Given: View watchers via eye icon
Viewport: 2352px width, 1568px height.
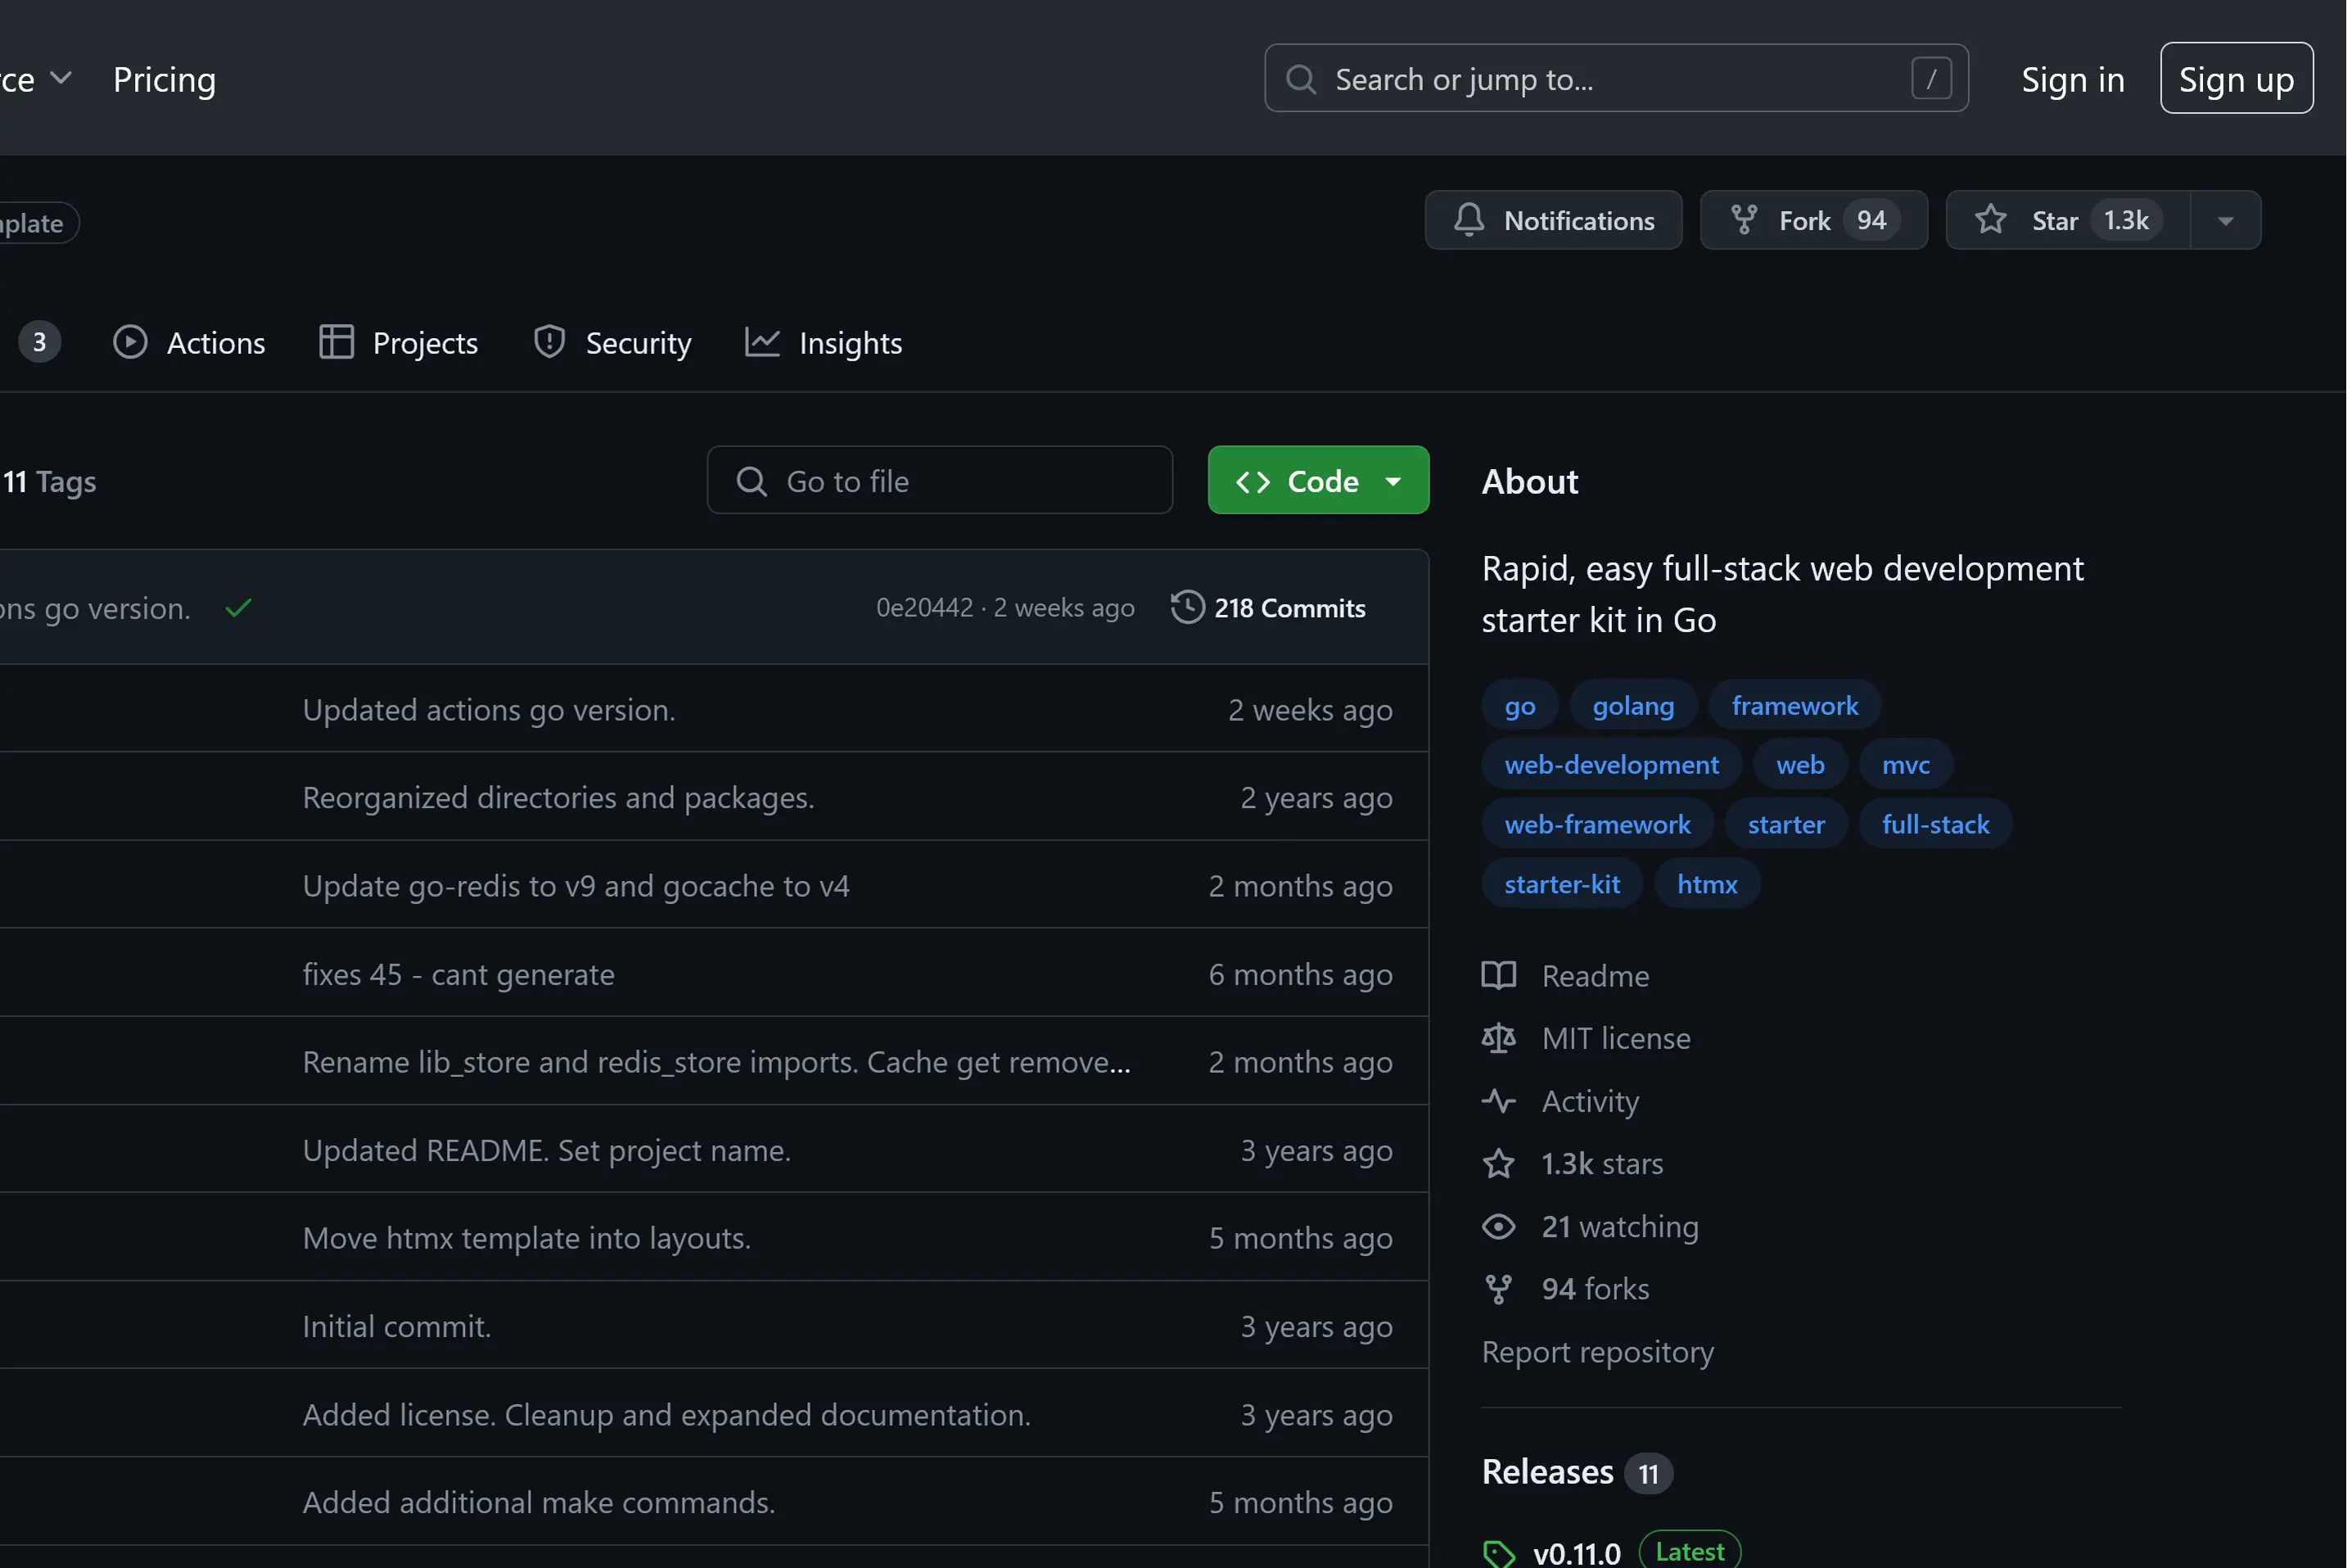Looking at the screenshot, I should (1498, 1226).
